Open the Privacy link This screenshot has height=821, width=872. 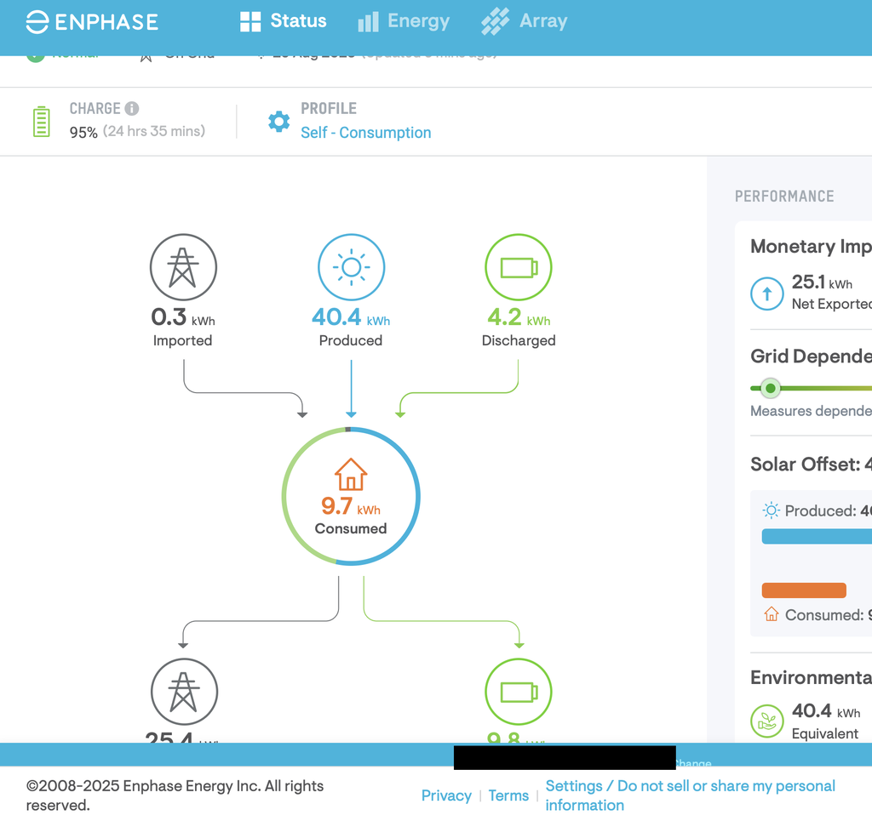click(x=446, y=795)
